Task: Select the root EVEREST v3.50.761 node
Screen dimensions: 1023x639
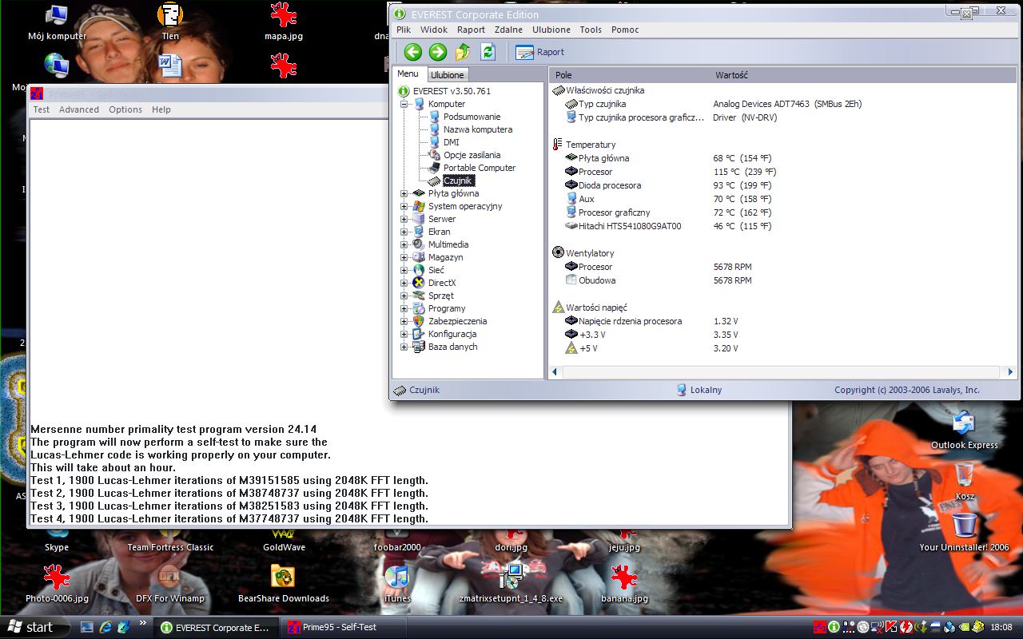Action: 452,91
